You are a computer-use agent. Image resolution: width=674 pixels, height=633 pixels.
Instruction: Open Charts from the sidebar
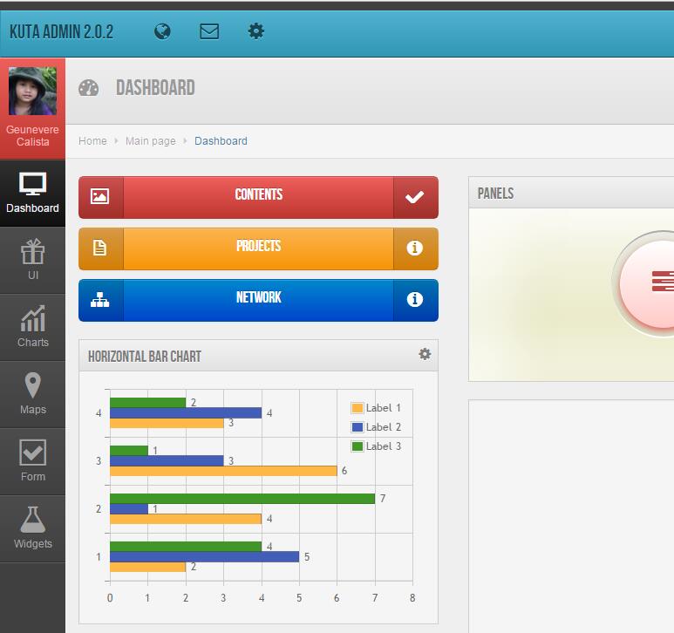(32, 328)
